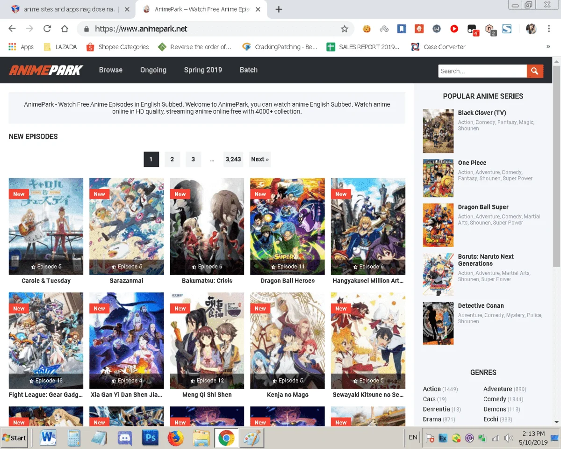Click the AnimePark logo
This screenshot has height=449, width=561.
click(46, 70)
